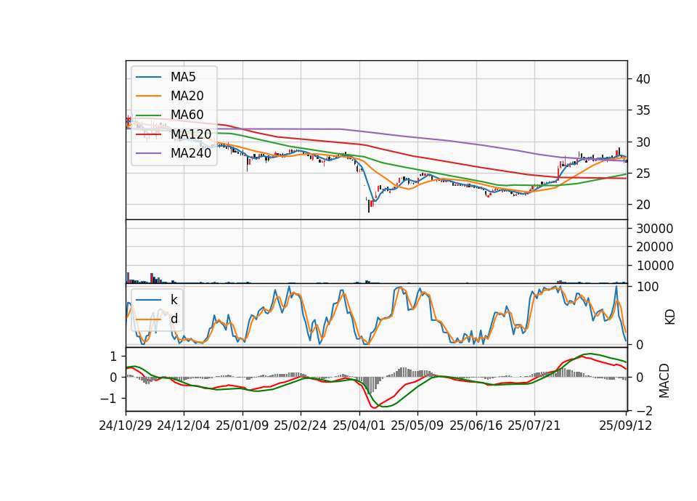Click the 25/04/01 date axis label
Screen dimensions: 697x501
359,425
